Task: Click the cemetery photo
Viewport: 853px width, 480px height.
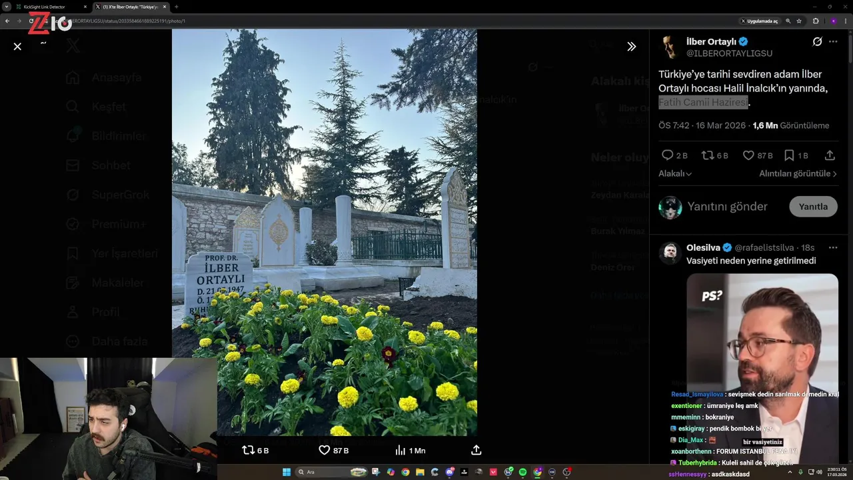Action: (325, 232)
